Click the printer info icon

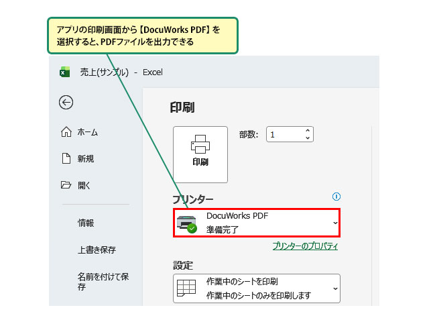336,197
